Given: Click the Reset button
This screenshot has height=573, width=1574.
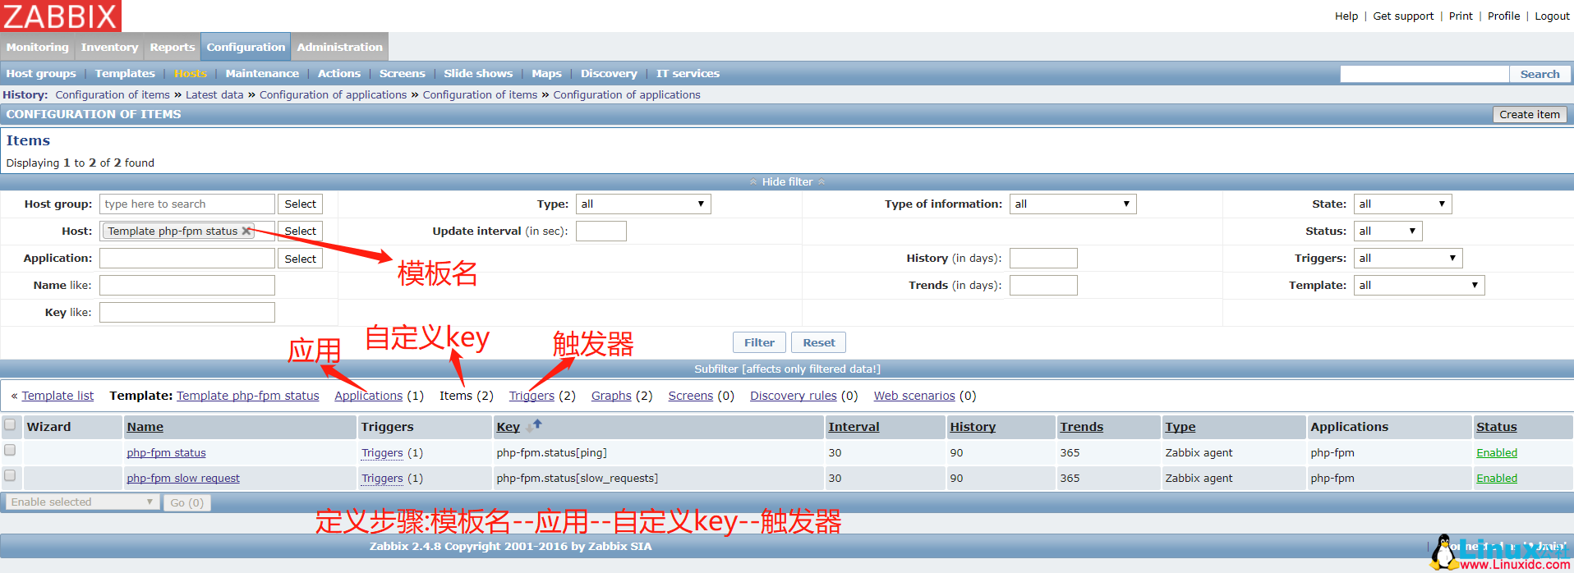Looking at the screenshot, I should pyautogui.click(x=819, y=342).
